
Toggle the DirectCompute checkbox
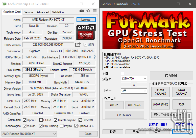coord(56,120)
